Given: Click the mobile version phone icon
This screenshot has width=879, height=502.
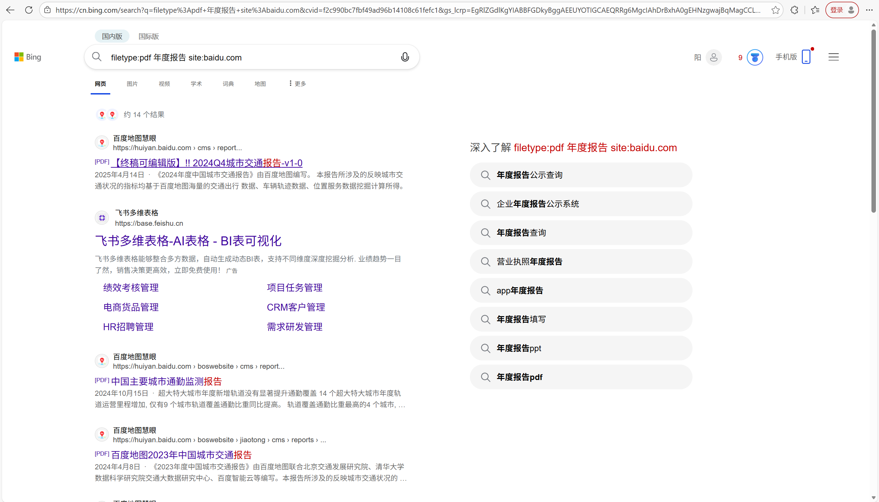Looking at the screenshot, I should pyautogui.click(x=806, y=57).
